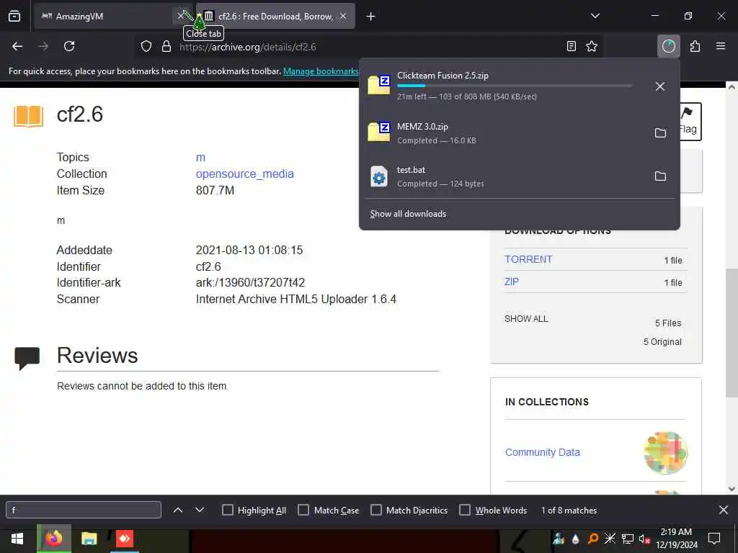This screenshot has height=553, width=738.
Task: Open the tracking protection shield icon
Action: tap(146, 47)
